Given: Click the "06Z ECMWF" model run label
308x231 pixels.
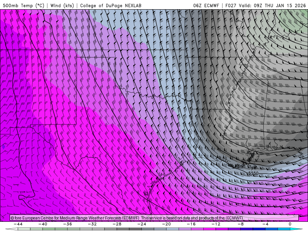Looking at the screenshot, I should pyautogui.click(x=206, y=5).
